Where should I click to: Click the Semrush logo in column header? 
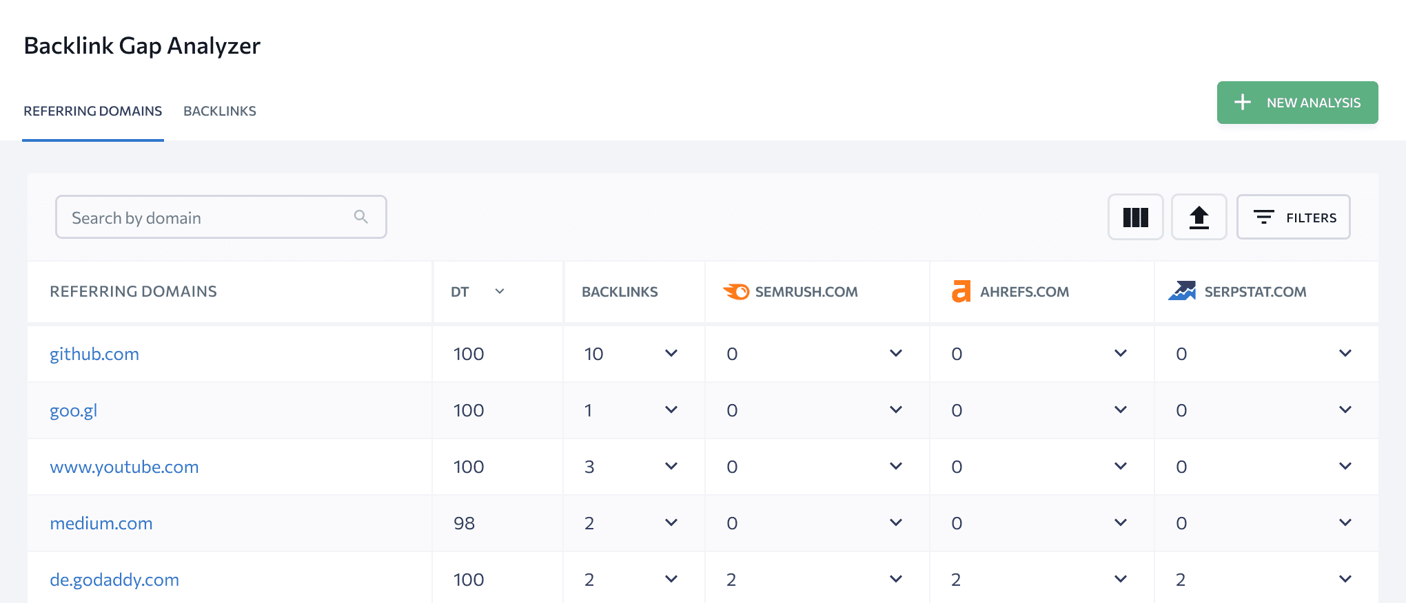(x=736, y=292)
